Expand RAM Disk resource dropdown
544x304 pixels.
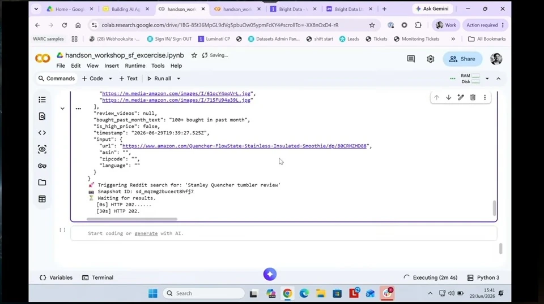coord(487,79)
